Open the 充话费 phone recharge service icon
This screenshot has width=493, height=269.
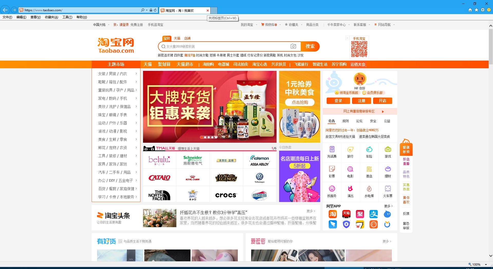pos(332,152)
